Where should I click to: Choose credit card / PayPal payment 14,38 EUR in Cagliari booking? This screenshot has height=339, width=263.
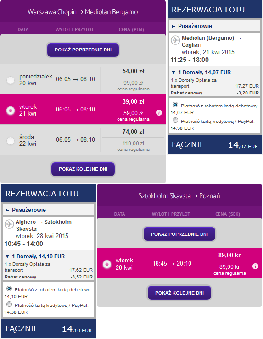(175, 120)
